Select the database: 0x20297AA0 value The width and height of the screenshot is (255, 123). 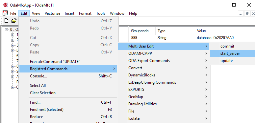pyautogui.click(x=215, y=38)
